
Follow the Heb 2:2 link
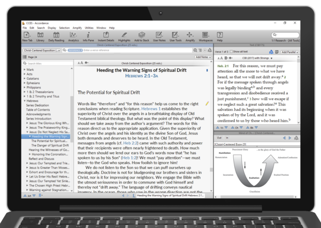coord(131,143)
